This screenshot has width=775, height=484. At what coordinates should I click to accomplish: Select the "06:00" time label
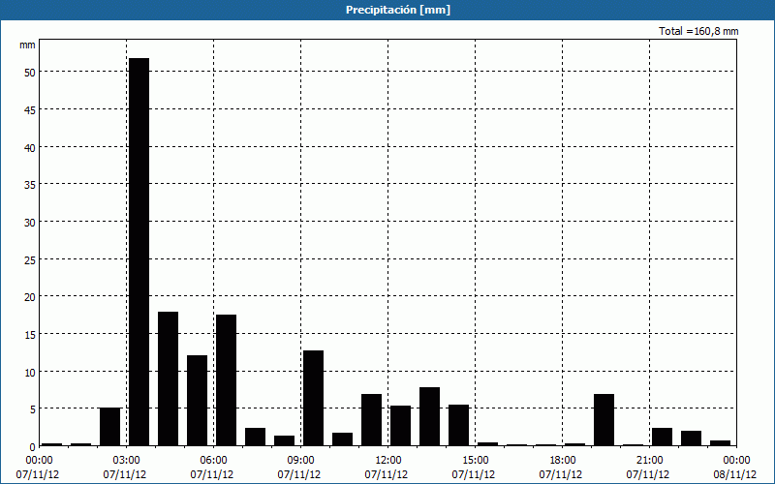click(x=213, y=461)
